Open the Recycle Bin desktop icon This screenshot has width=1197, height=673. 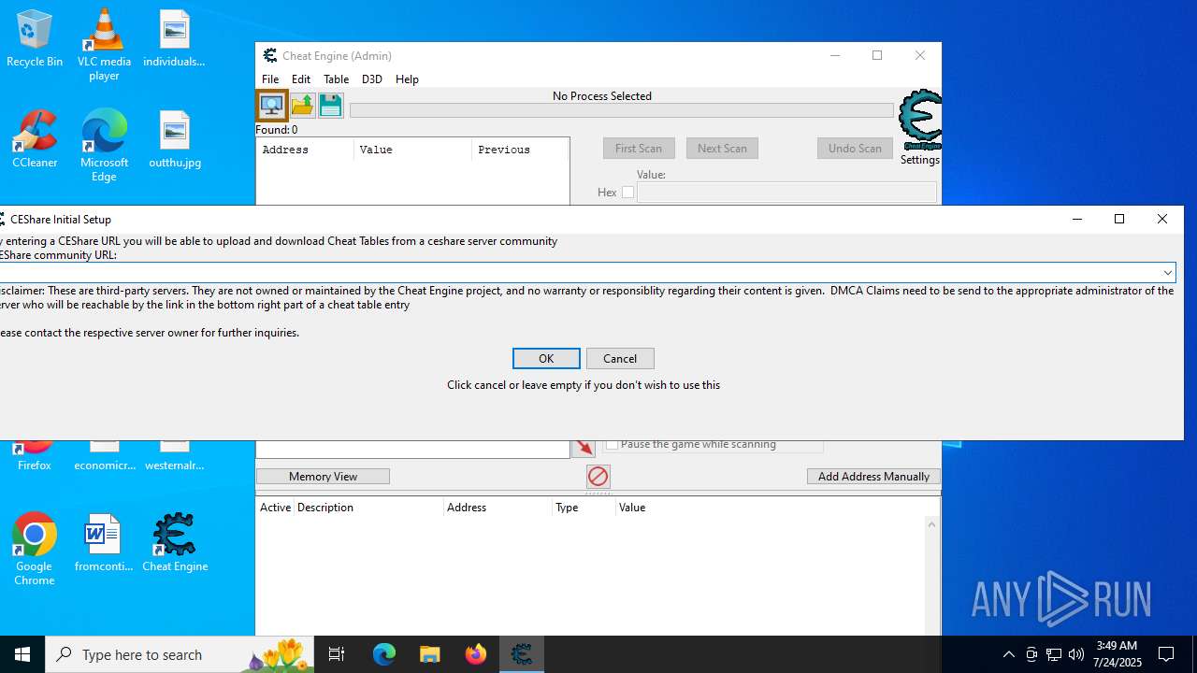pyautogui.click(x=35, y=39)
